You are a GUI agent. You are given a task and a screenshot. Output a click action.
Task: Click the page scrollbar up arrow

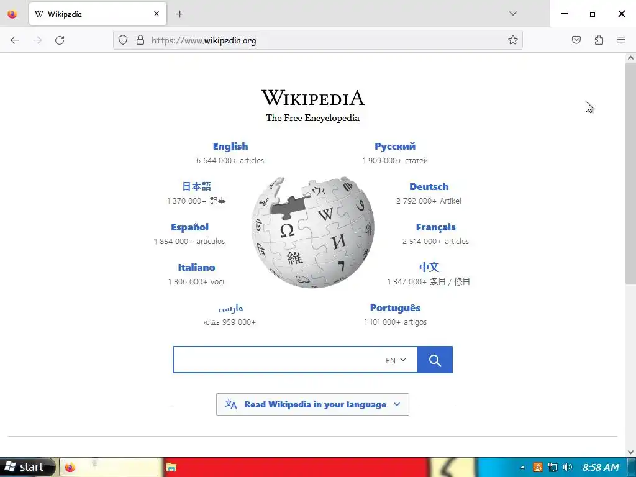pyautogui.click(x=630, y=58)
